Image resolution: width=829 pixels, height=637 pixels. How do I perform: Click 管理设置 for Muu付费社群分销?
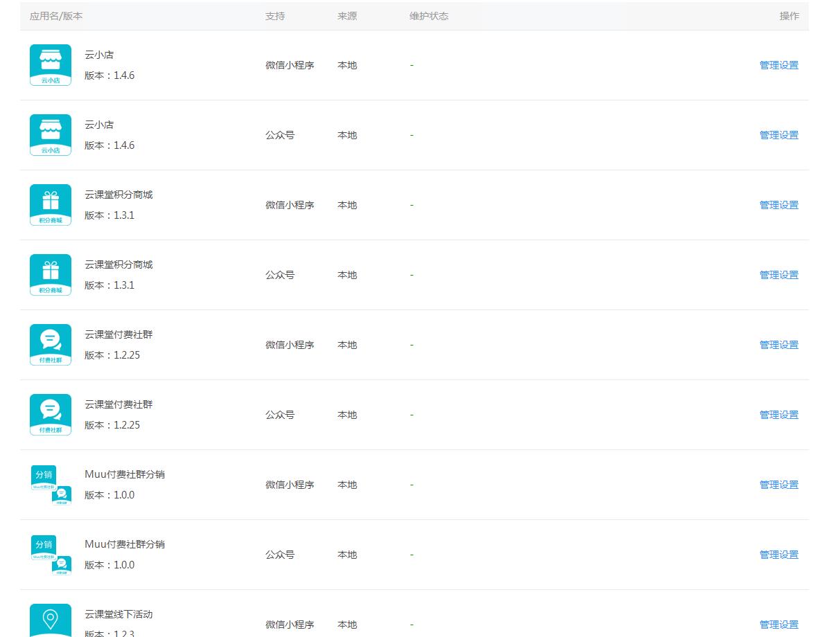pyautogui.click(x=778, y=484)
